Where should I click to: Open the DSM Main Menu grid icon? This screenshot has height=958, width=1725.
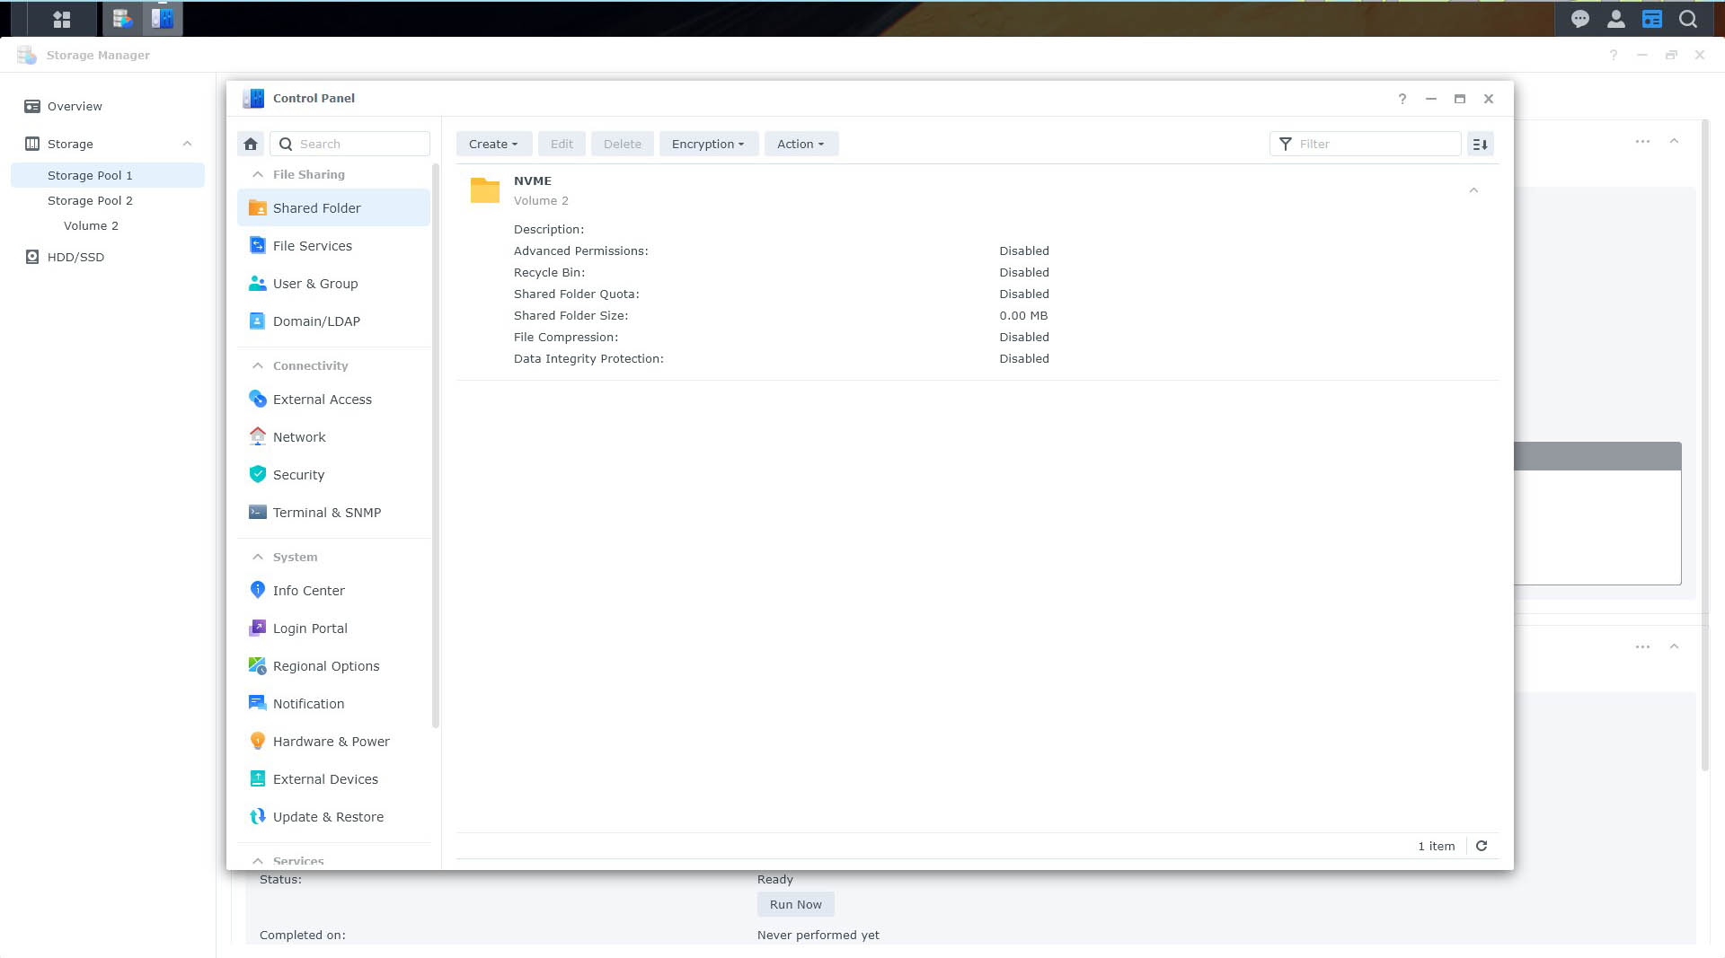coord(61,19)
